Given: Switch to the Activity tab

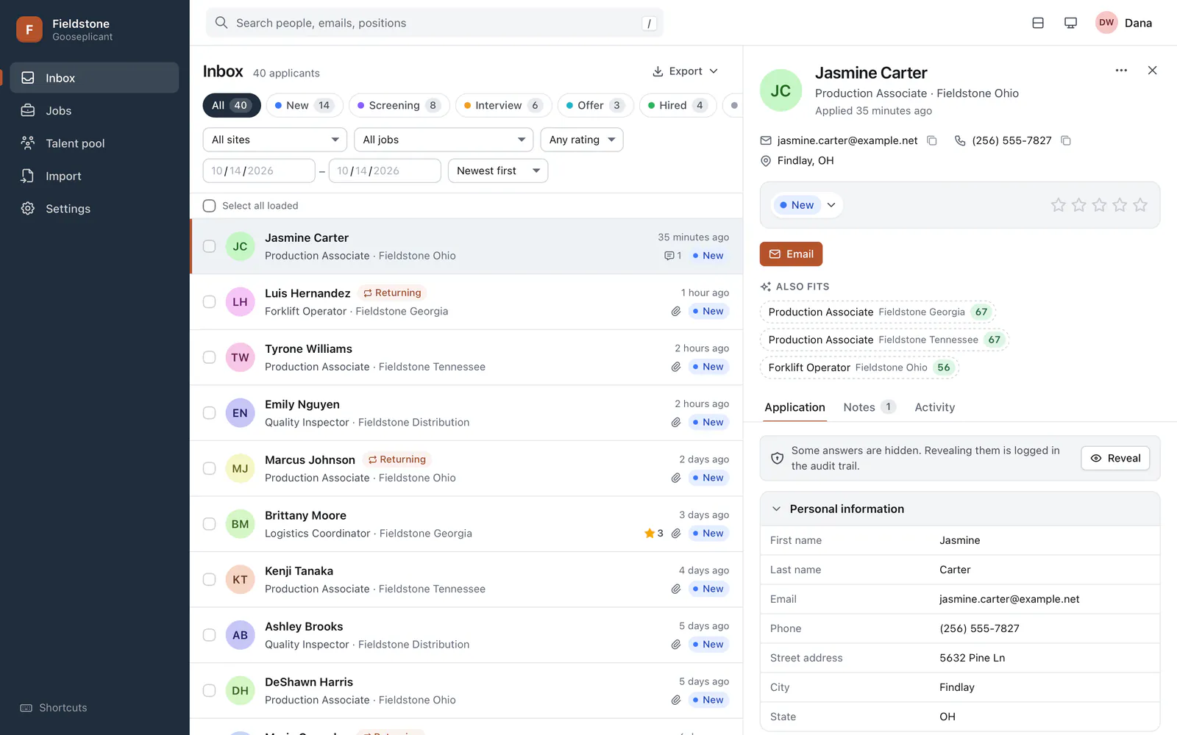Looking at the screenshot, I should pos(934,407).
